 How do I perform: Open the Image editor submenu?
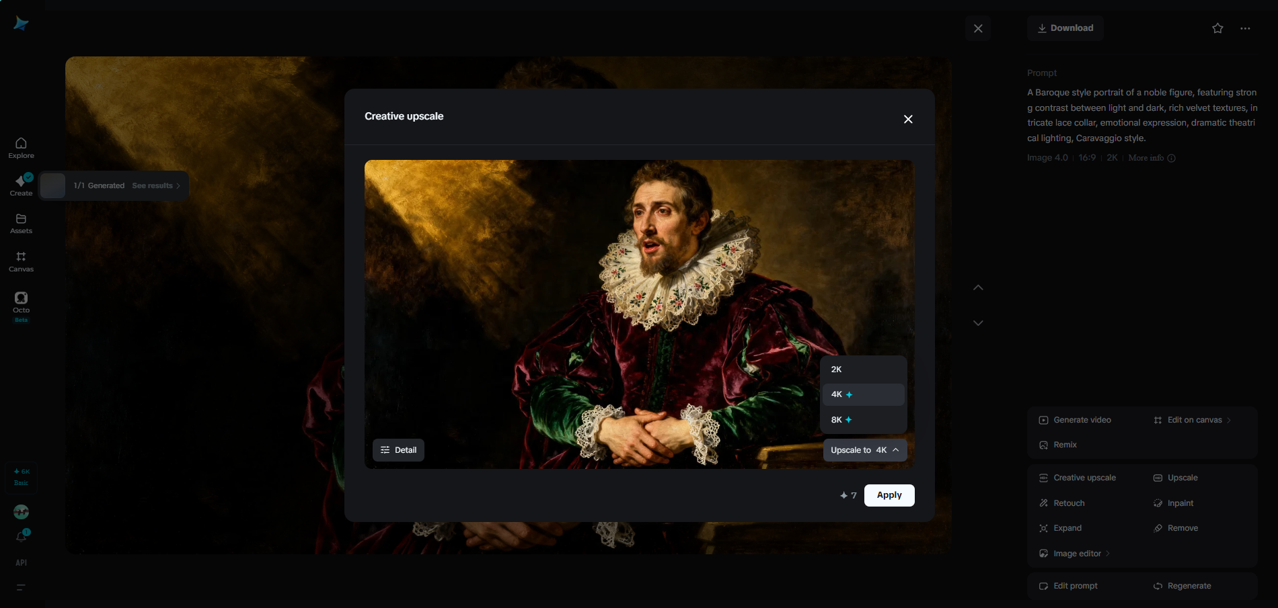tap(1075, 554)
